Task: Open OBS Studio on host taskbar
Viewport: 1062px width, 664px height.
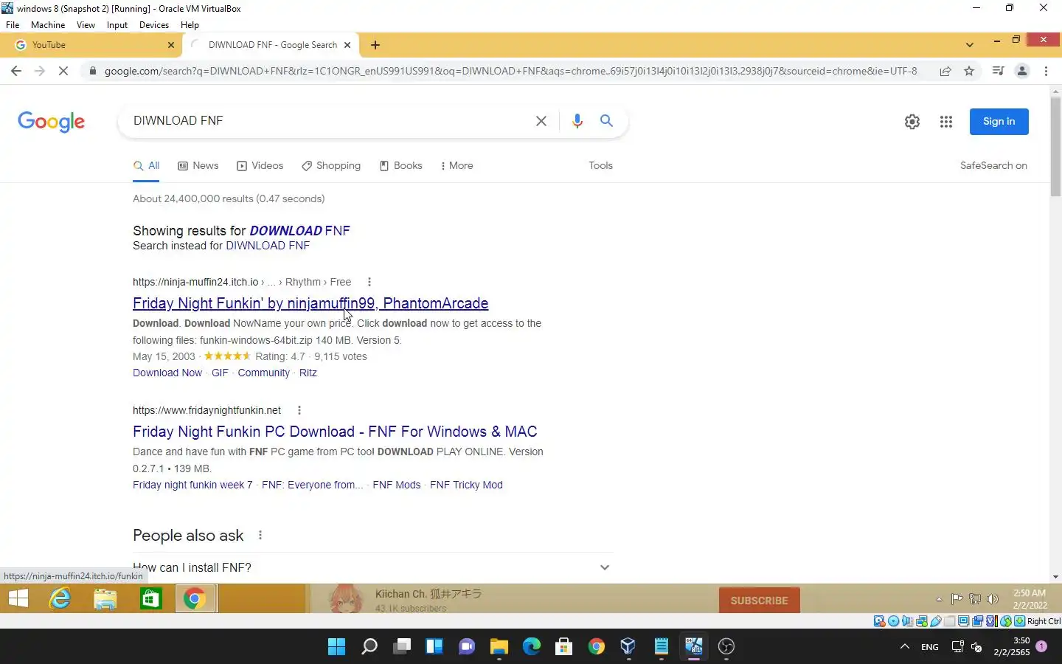Action: 726,647
